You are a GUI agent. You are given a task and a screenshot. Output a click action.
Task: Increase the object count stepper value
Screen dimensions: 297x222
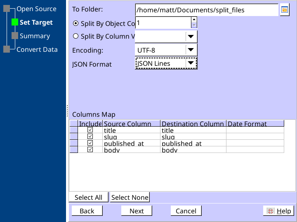coord(194,20)
